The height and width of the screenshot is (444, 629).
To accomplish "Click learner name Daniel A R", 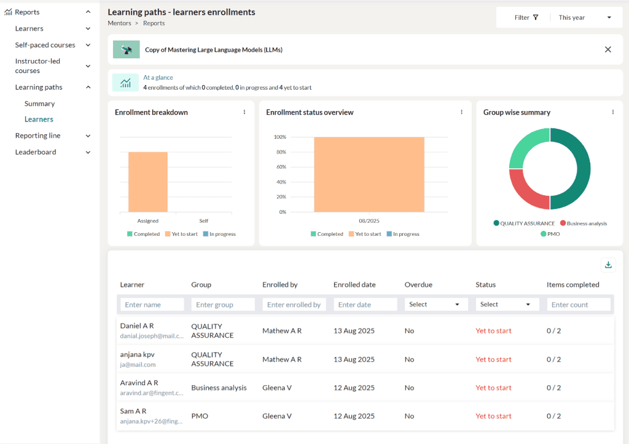I will 137,325.
